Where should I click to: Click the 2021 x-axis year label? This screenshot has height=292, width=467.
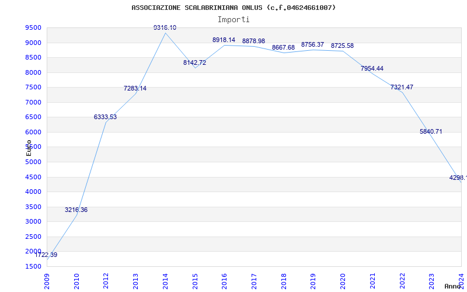point(372,281)
